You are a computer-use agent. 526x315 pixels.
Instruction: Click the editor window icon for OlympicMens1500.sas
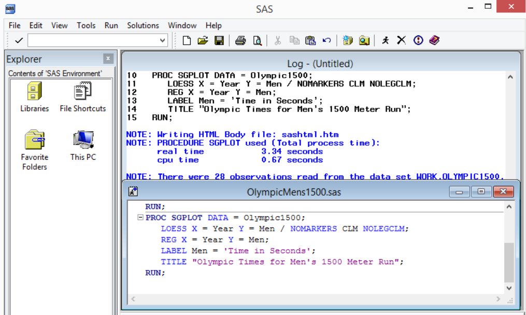pyautogui.click(x=133, y=191)
